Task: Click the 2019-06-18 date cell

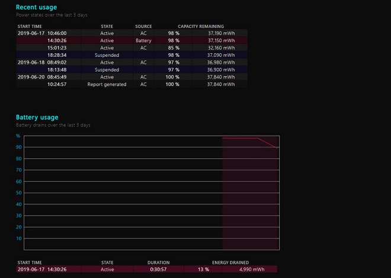Action: point(30,62)
